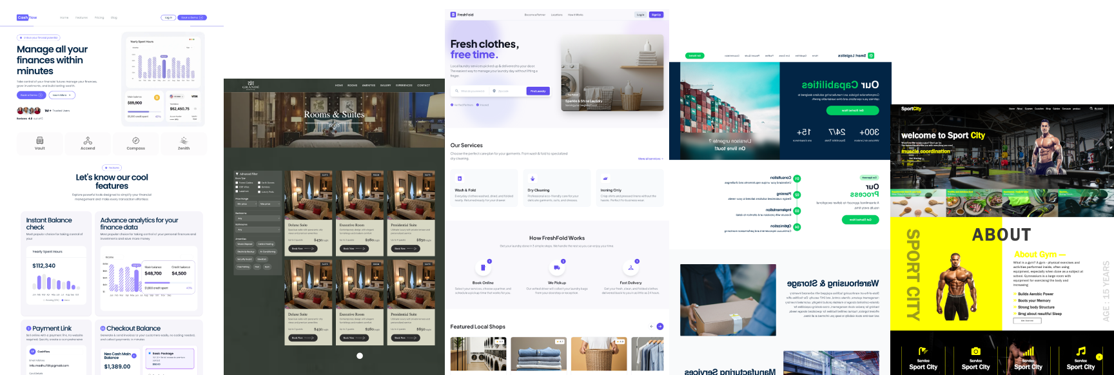Click the gold coin icon beside Main balance $89,900
Viewport: 1114px width, 375px height.
157,97
